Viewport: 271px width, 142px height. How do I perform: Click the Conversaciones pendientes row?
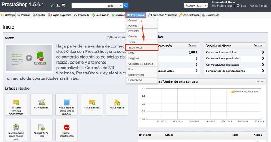point(235,58)
